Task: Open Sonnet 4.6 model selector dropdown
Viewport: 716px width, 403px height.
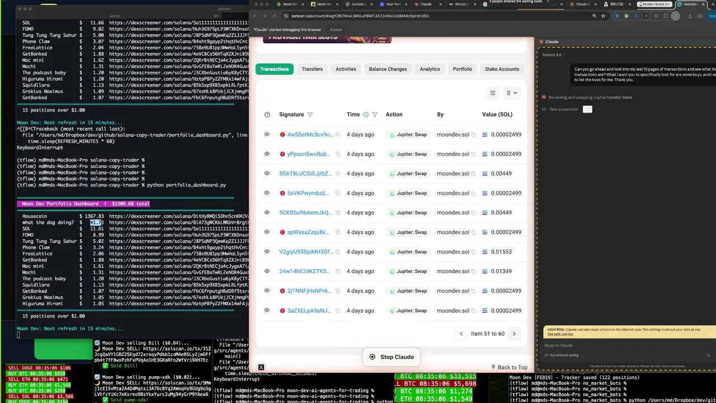Action: point(553,55)
